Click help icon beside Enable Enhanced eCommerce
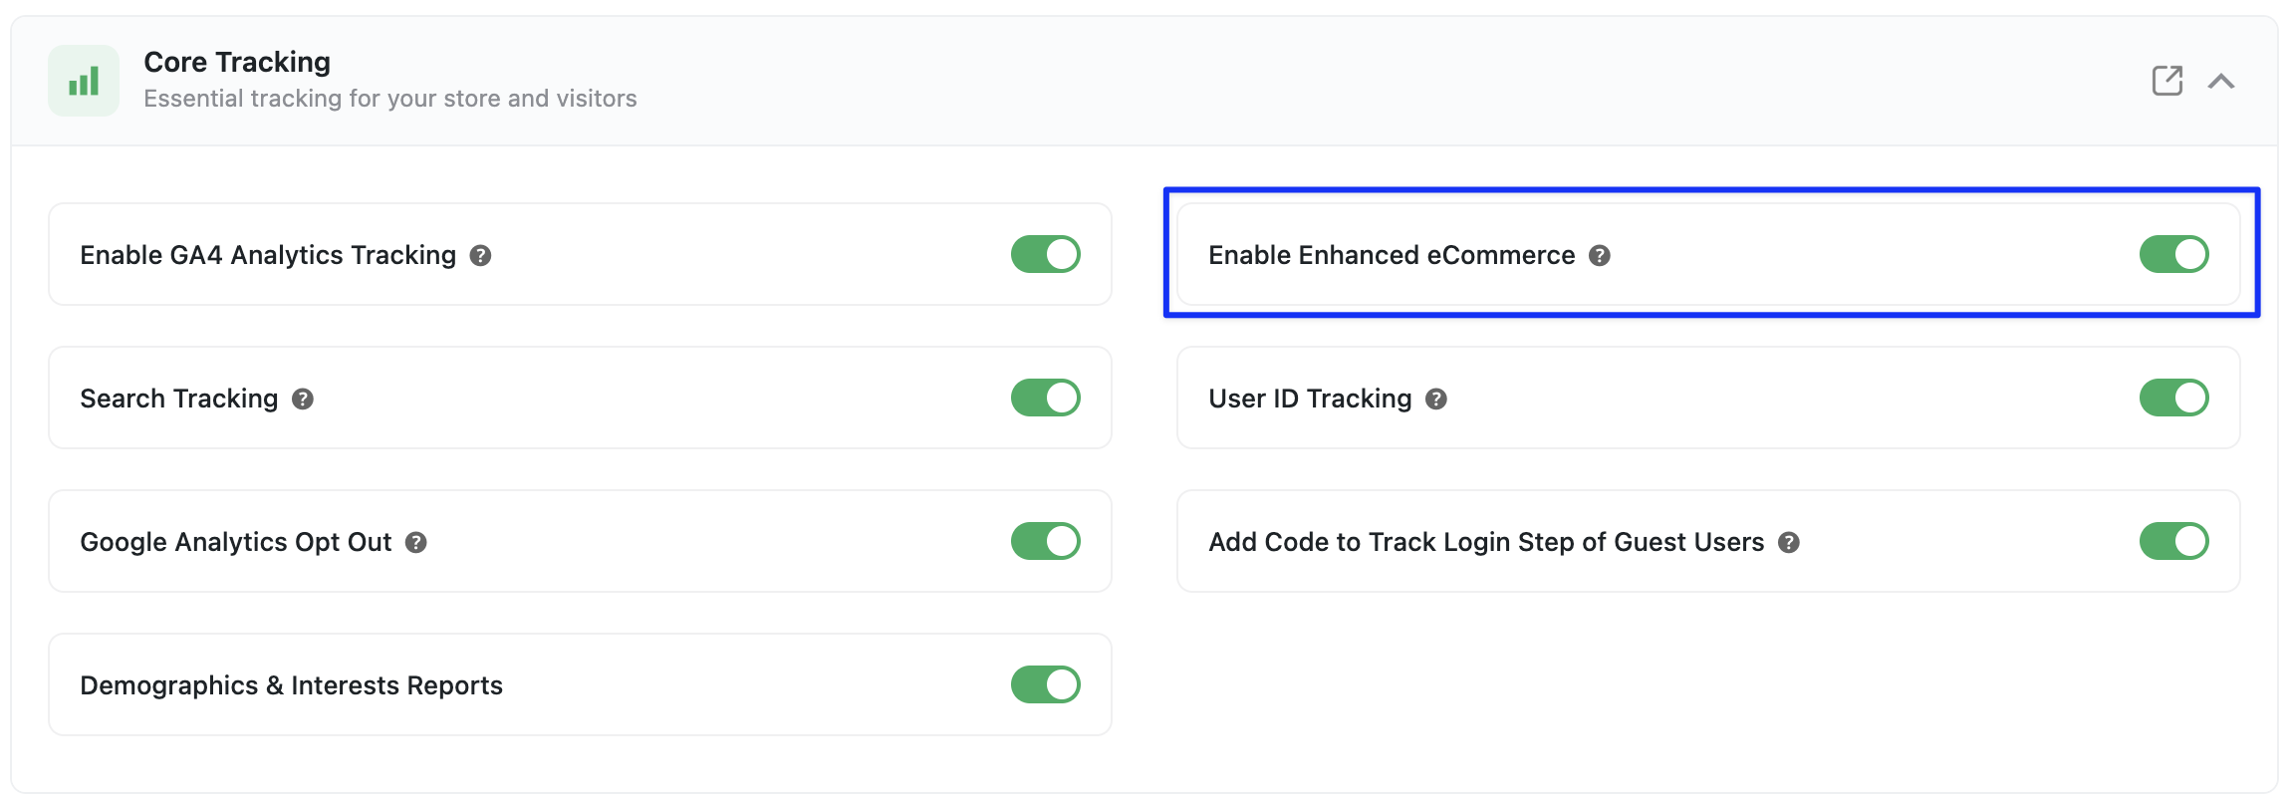The height and width of the screenshot is (803, 2291). point(1600,256)
